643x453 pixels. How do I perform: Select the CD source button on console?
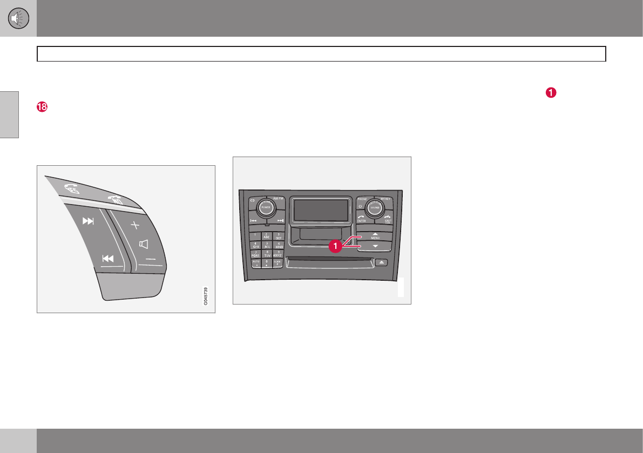[253, 201]
